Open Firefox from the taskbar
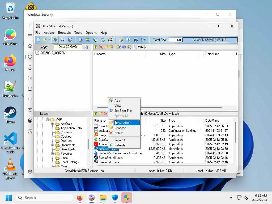The width and height of the screenshot is (272, 204). (x=80, y=198)
